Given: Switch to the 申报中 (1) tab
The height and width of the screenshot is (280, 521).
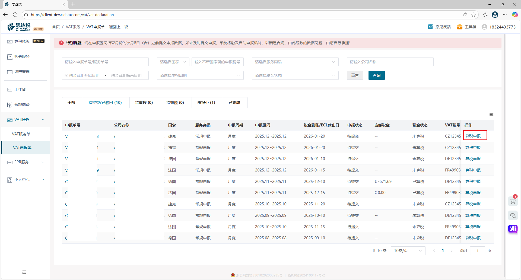Looking at the screenshot, I should coord(206,103).
